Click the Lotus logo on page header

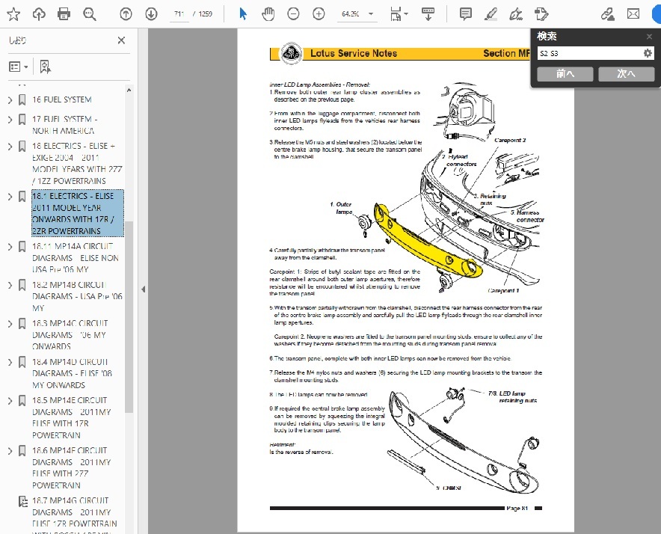click(x=292, y=54)
